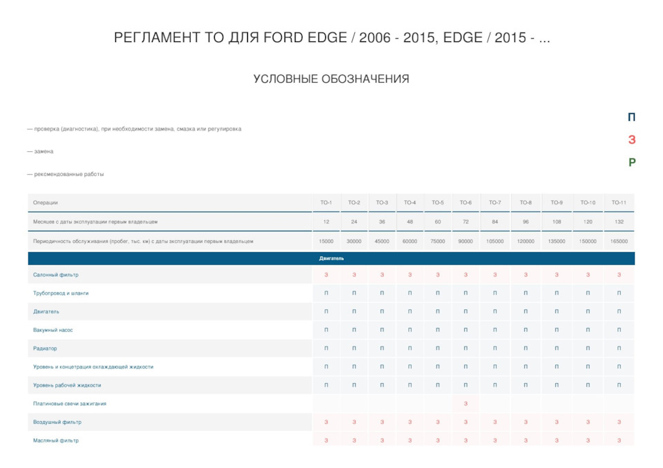This screenshot has height=468, width=663.
Task: Click the проверка (диагностика) legend description
Action: pyautogui.click(x=135, y=129)
